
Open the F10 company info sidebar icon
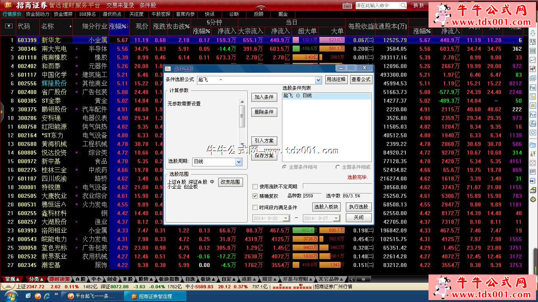533,88
